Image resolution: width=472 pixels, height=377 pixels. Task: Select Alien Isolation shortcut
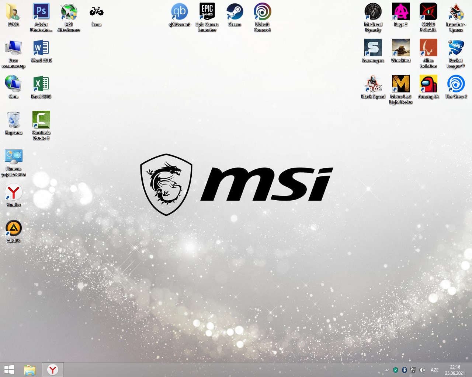point(428,54)
